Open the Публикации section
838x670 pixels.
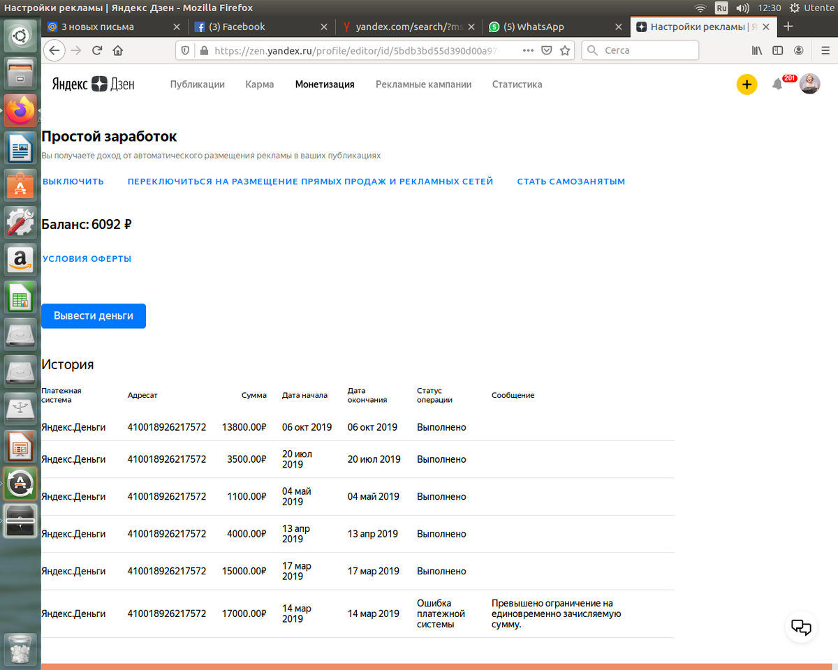pos(198,84)
